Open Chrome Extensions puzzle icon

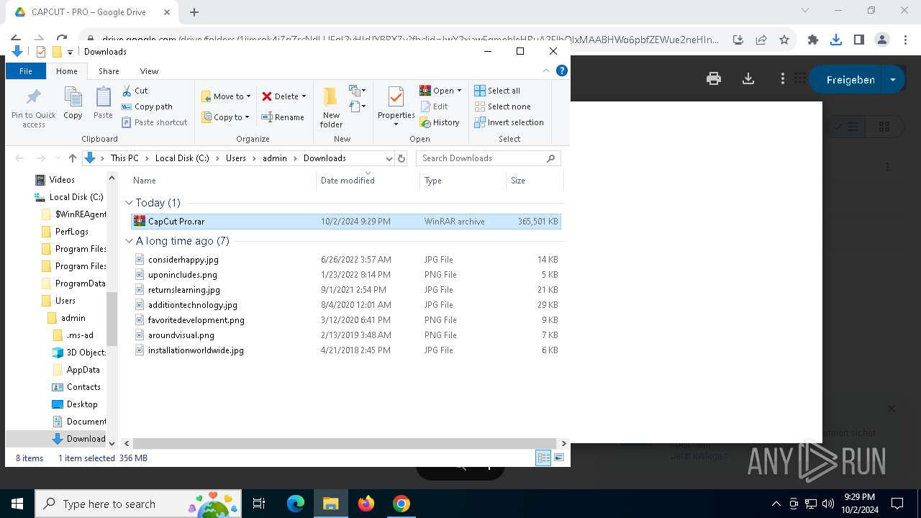tap(813, 40)
